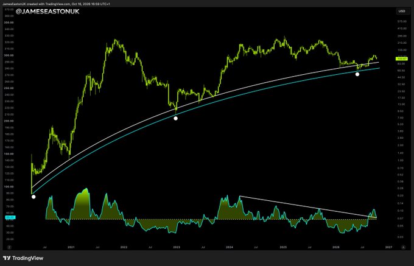
Task: Click the 200.00 label on the left axis
Action: click(9, 121)
